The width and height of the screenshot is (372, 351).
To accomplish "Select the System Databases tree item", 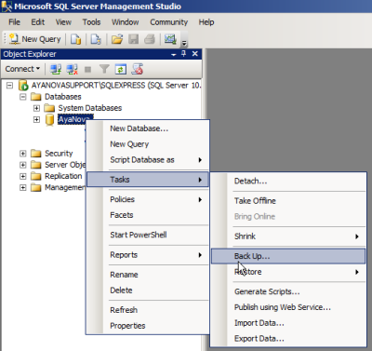I will pos(90,108).
